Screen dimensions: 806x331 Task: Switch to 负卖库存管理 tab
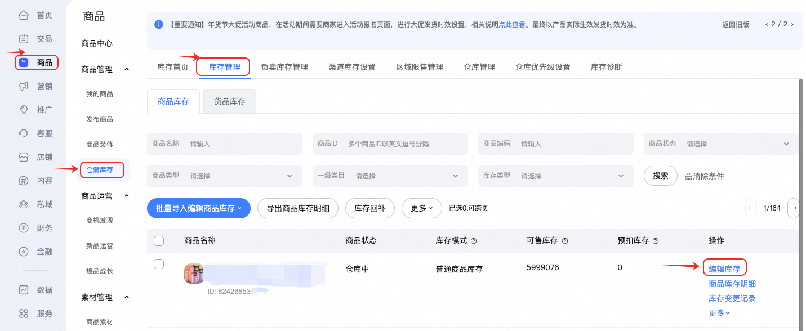[284, 67]
